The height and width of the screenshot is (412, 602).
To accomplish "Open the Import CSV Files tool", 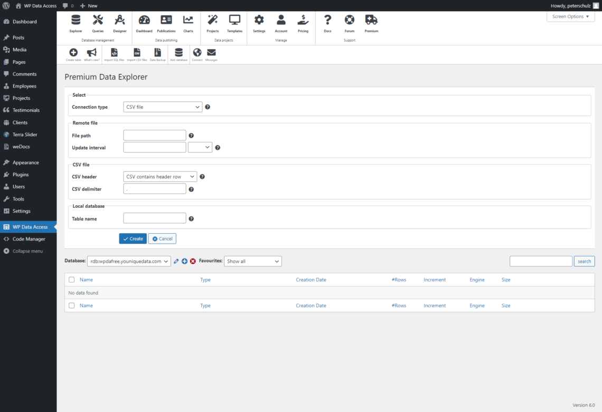I will (137, 53).
